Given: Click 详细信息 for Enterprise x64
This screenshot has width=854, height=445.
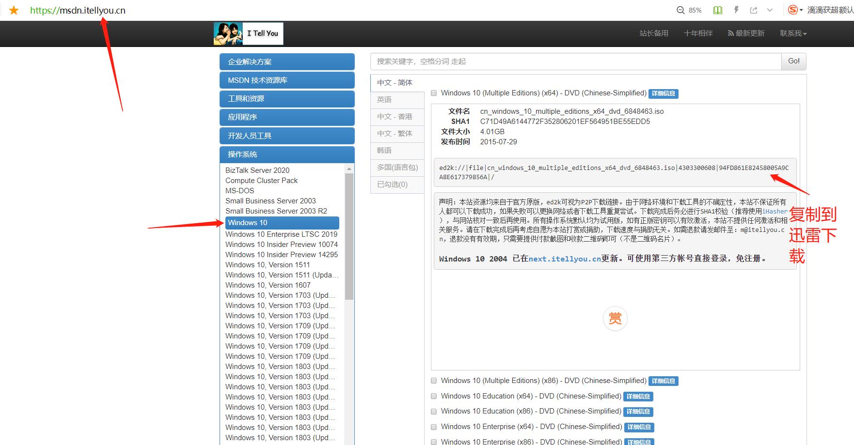Looking at the screenshot, I should click(639, 427).
